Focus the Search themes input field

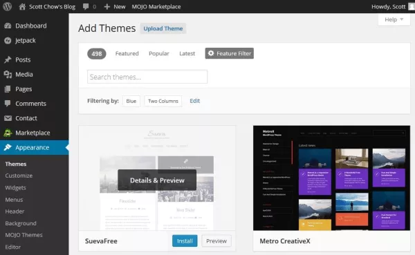click(x=147, y=77)
